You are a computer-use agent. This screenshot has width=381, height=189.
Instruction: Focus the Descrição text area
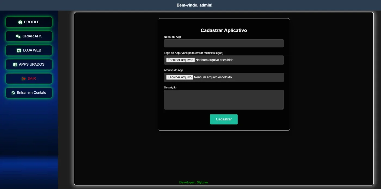click(224, 100)
